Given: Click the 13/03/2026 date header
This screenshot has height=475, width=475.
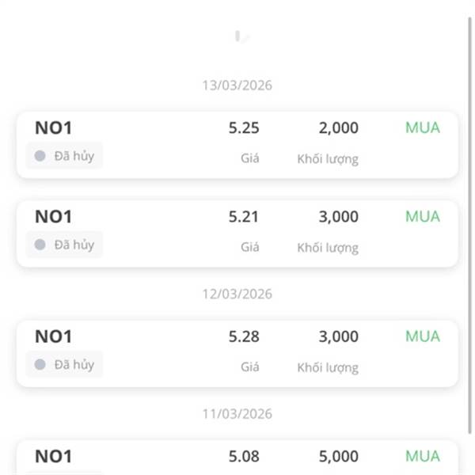Looking at the screenshot, I should click(x=237, y=85).
